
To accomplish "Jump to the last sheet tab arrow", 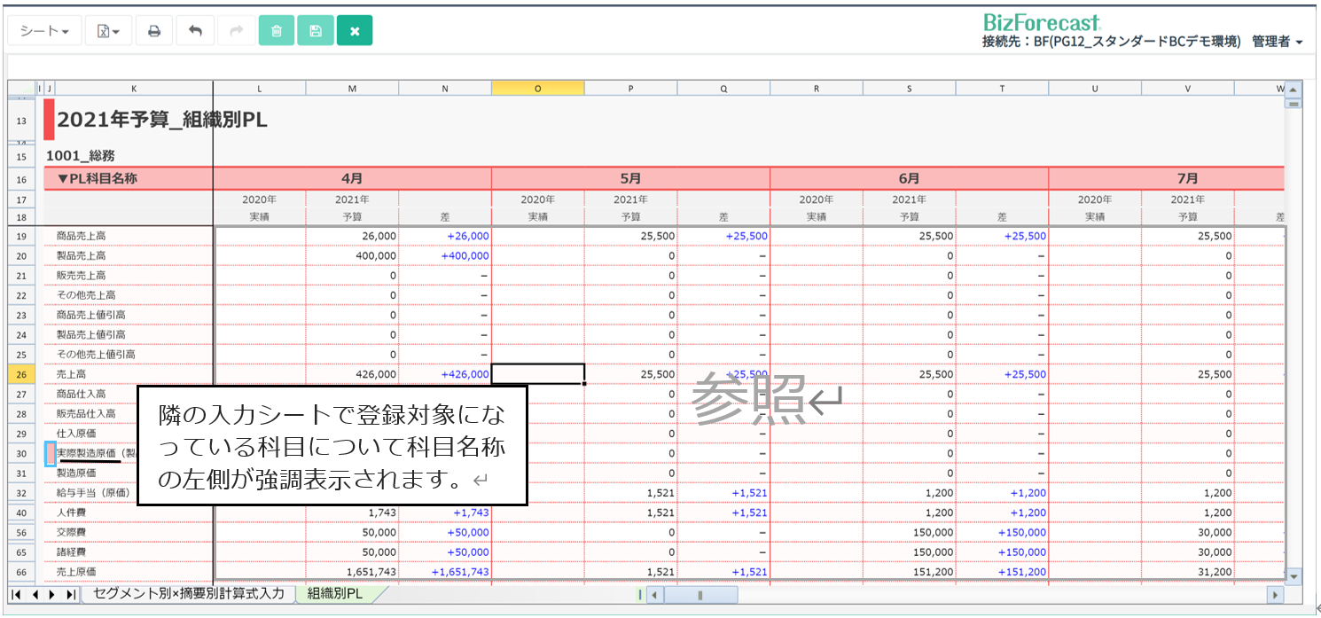I will click(70, 594).
